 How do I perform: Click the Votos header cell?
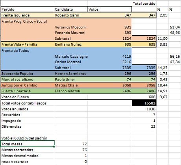pos(110,9)
